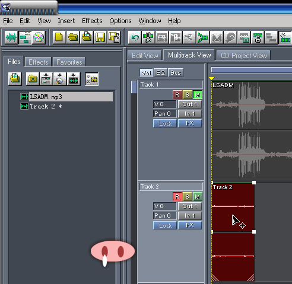This screenshot has height=284, width=292.
Task: Save session using floppy disk icon
Action: (100, 37)
